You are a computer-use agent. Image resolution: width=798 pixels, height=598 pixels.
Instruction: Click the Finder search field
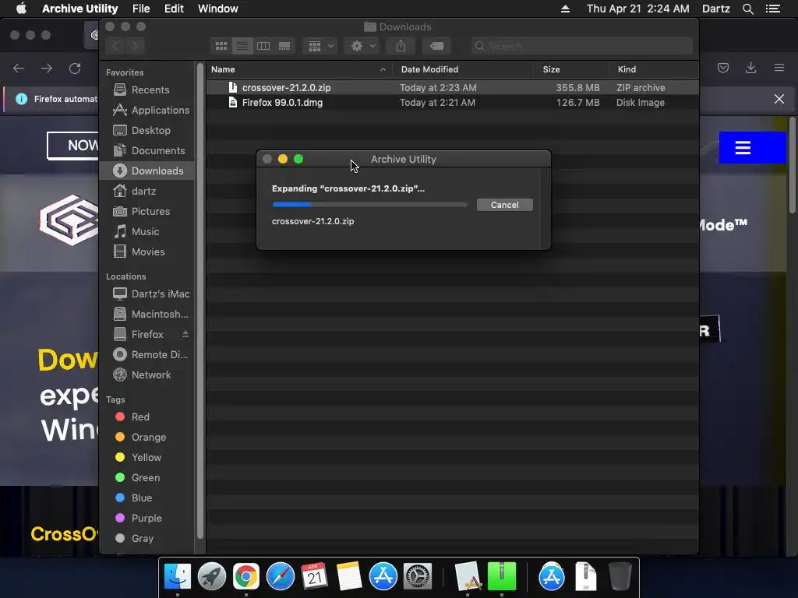581,46
